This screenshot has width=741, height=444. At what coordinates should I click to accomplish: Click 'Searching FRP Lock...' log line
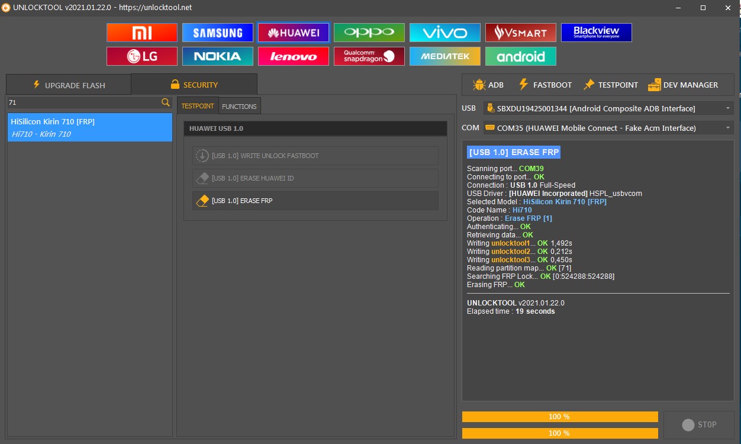click(540, 276)
